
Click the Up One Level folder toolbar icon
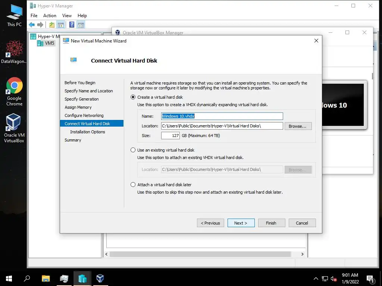coord(51,25)
